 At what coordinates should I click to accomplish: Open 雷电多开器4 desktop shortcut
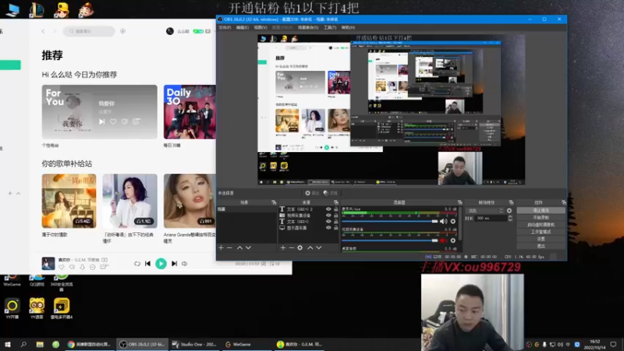coord(62,309)
